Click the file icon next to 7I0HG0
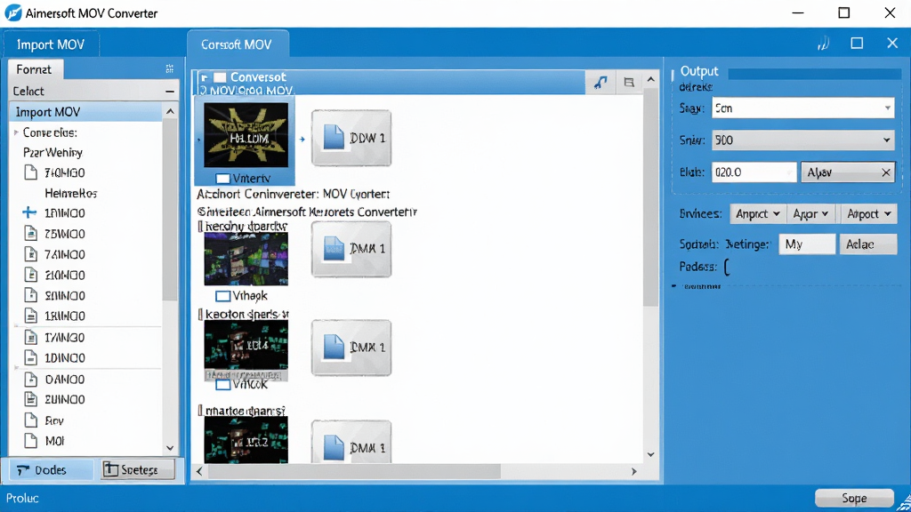 31,172
